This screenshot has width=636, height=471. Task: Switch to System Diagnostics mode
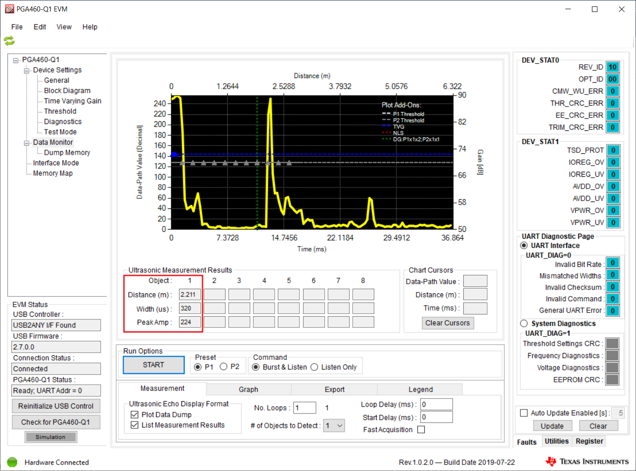(524, 323)
